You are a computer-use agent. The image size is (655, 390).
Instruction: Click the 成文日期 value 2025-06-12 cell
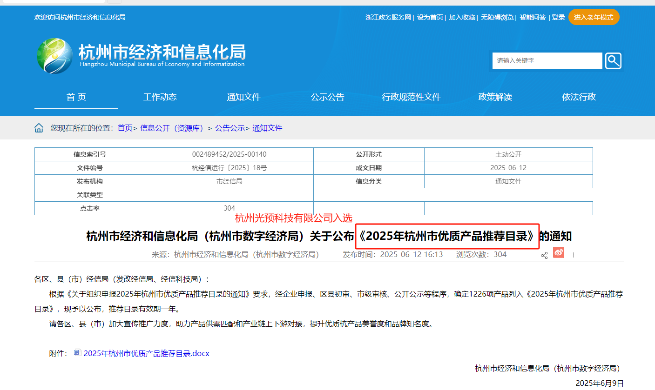click(508, 168)
